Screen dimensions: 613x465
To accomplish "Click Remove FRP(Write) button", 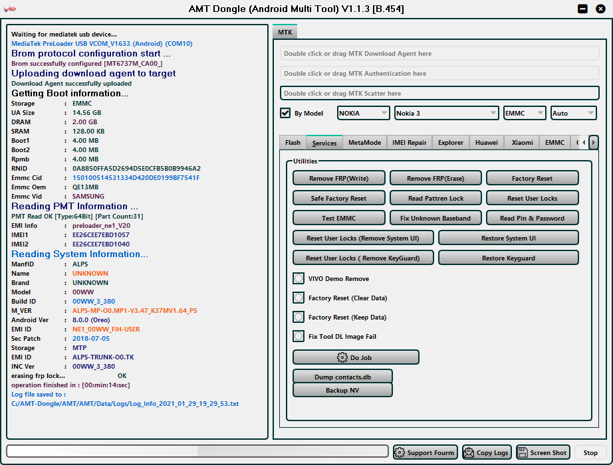I will pyautogui.click(x=338, y=178).
